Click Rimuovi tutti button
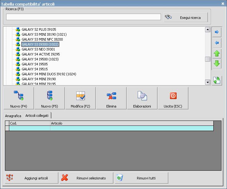This screenshot has width=227, height=189. (141, 178)
